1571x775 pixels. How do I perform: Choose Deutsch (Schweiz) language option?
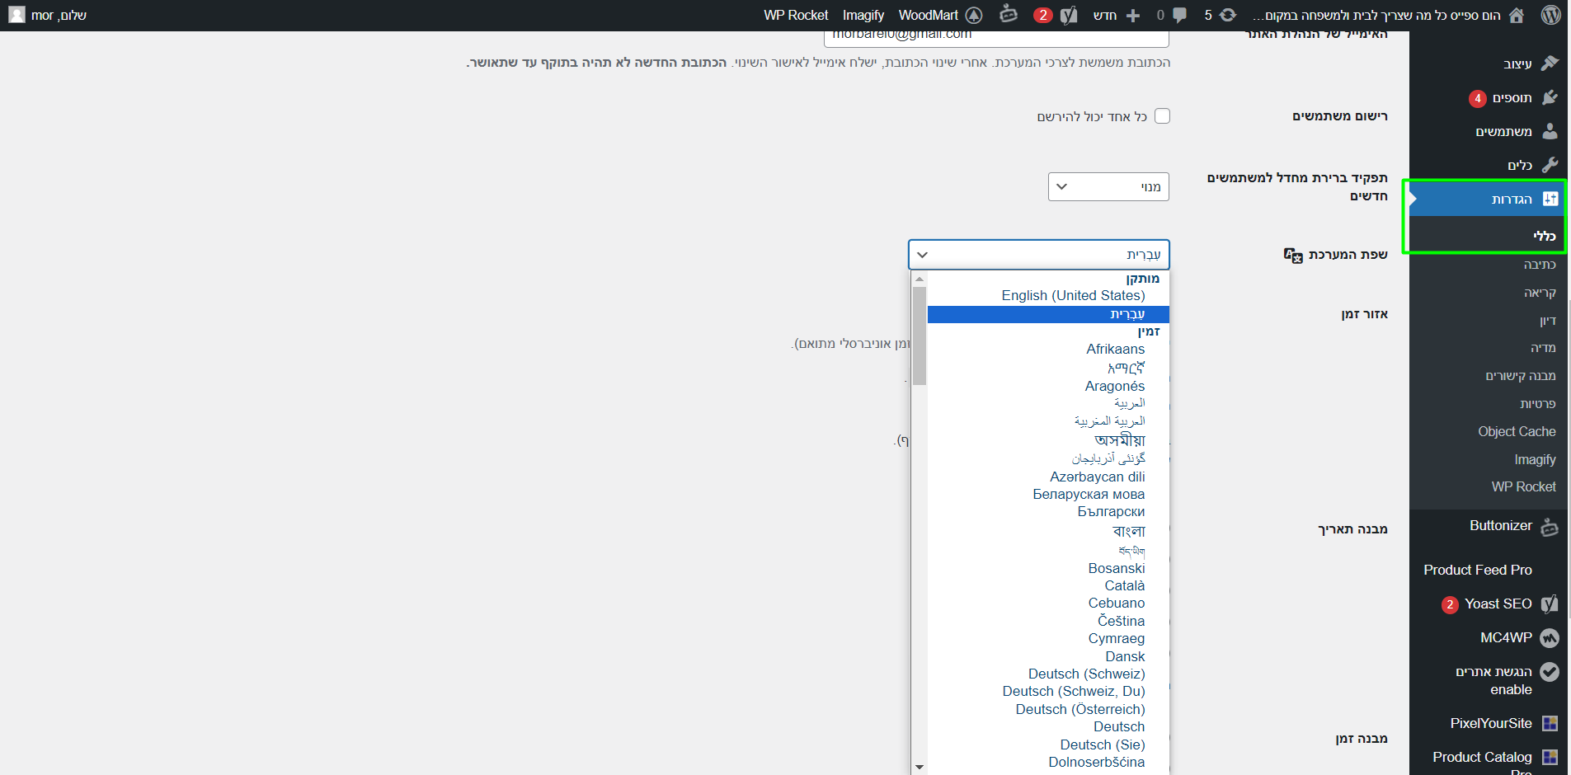[1086, 674]
